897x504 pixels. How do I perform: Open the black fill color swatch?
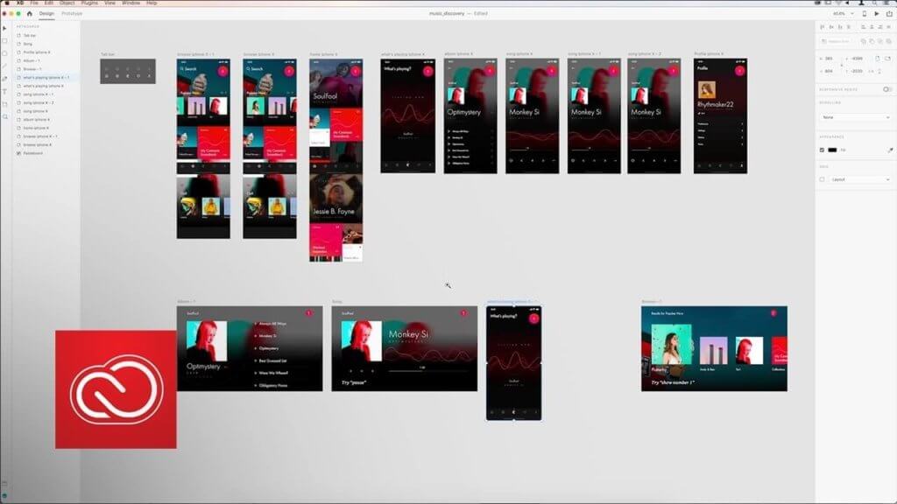(x=832, y=150)
